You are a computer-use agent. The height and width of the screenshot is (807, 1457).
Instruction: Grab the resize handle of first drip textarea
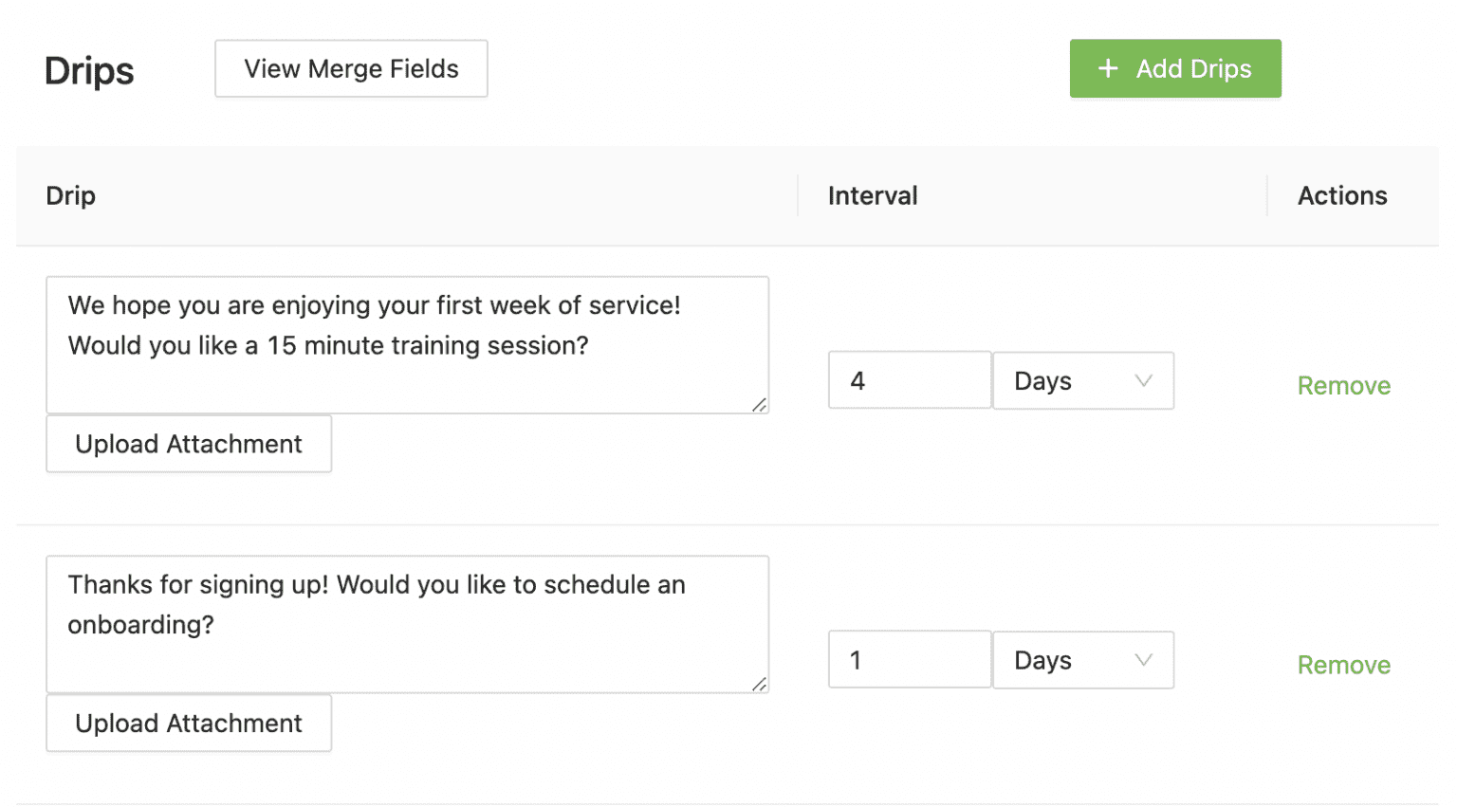(759, 405)
